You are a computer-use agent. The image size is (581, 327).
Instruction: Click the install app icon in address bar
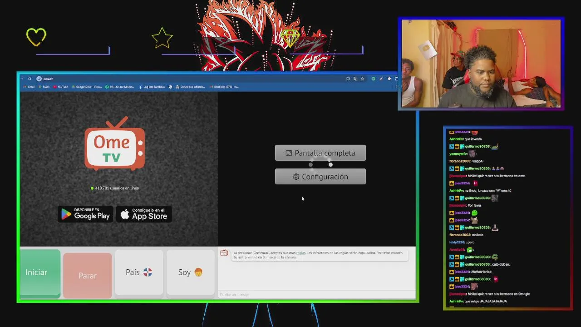click(348, 79)
